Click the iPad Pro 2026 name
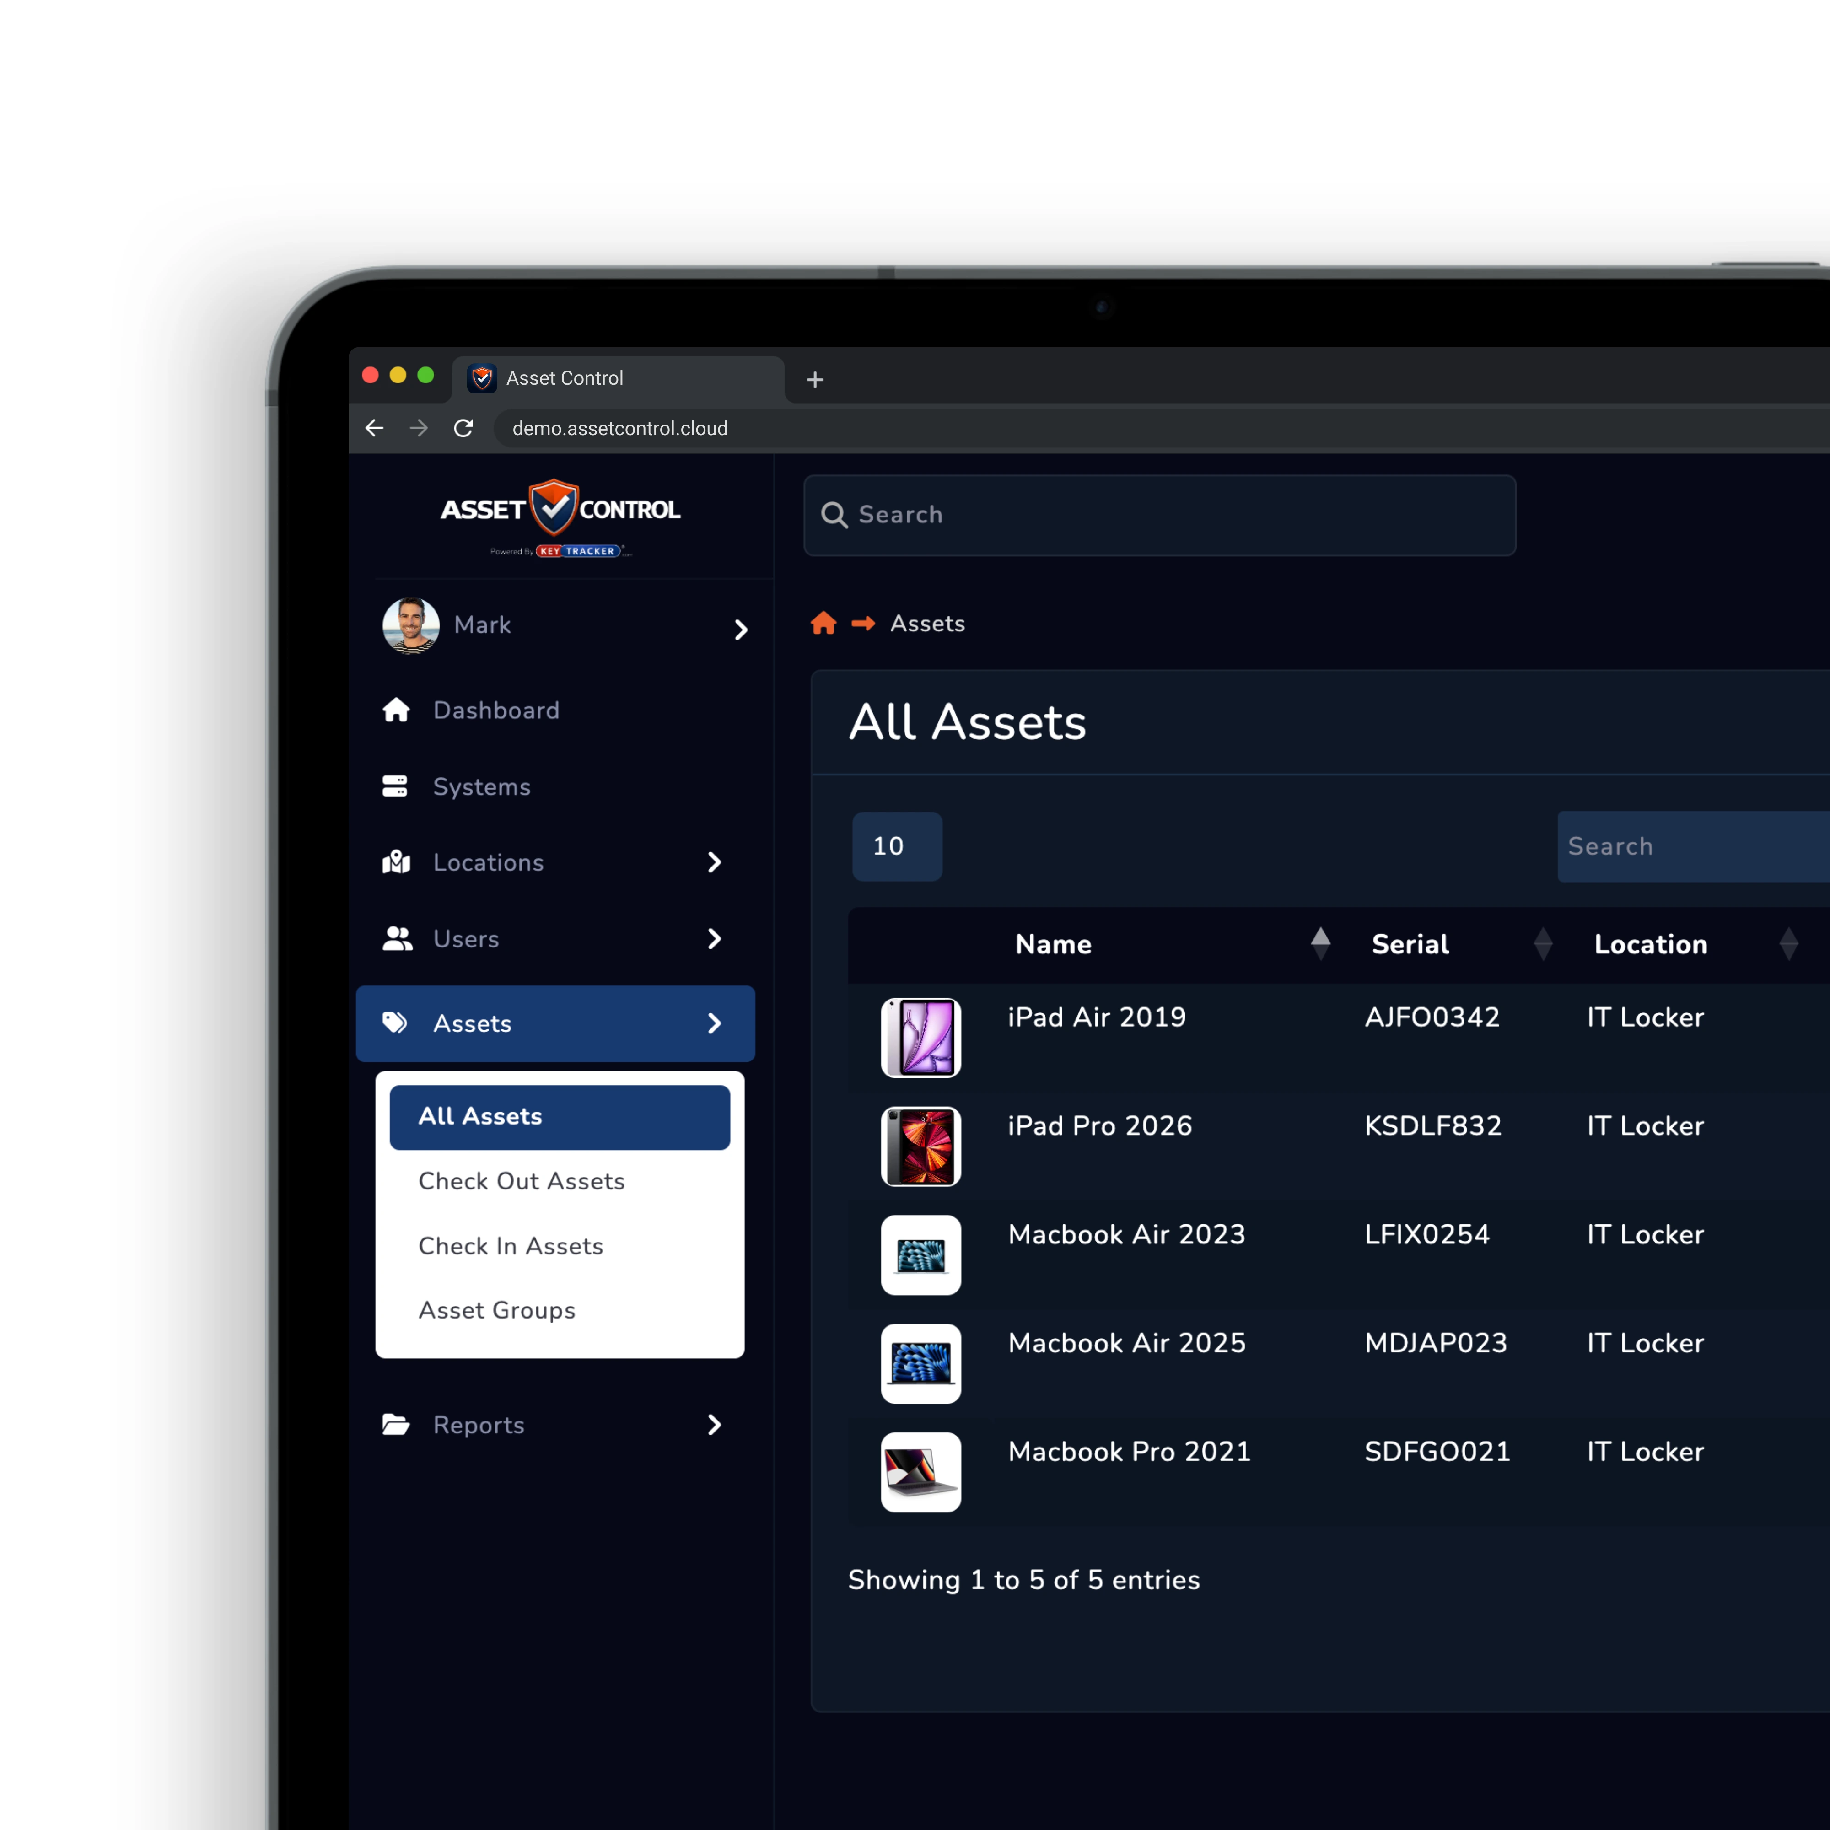This screenshot has width=1830, height=1830. 1100,1125
